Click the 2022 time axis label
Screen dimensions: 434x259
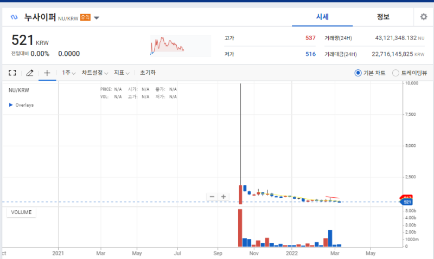point(292,253)
